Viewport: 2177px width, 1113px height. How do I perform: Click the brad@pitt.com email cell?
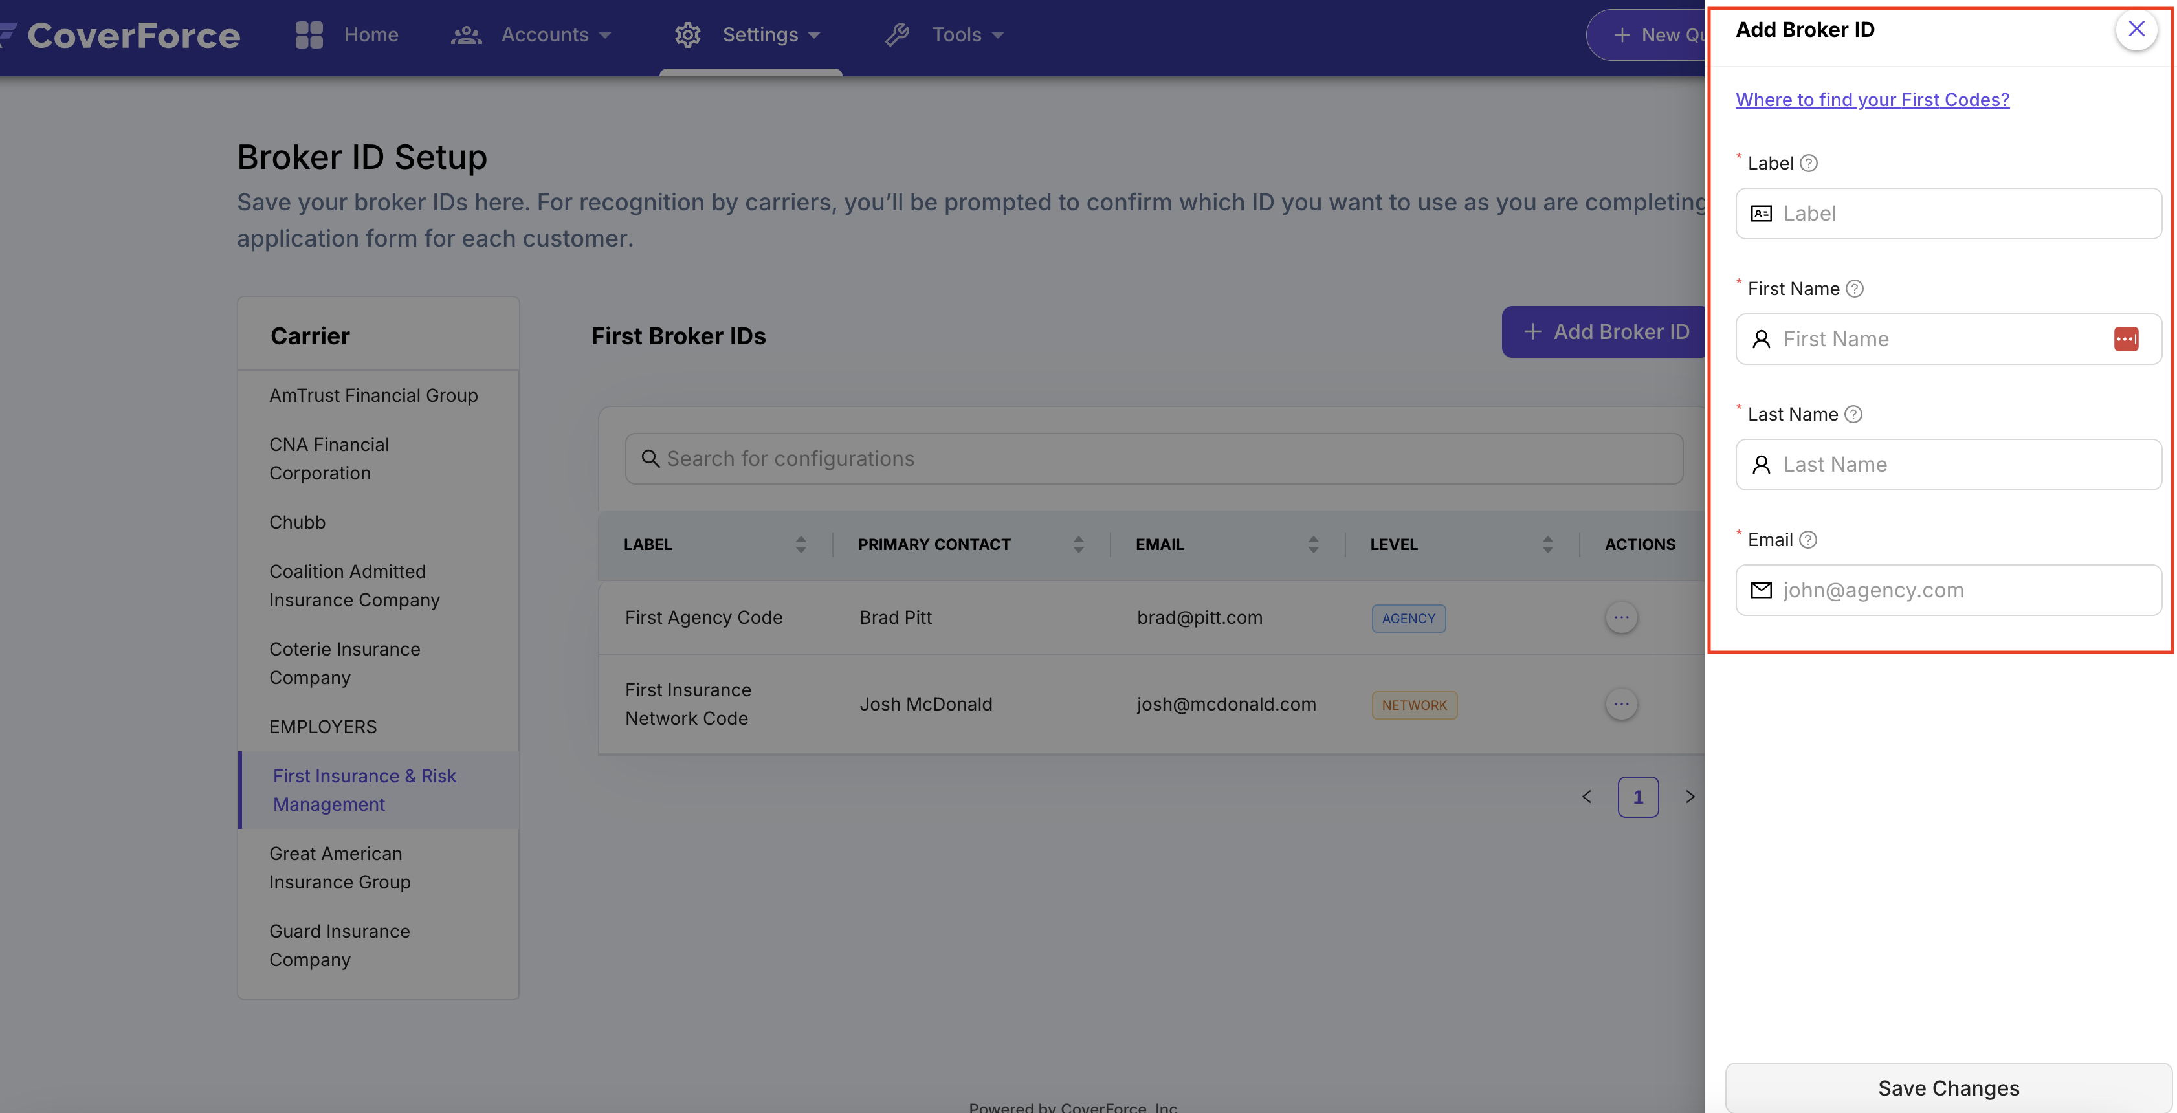[1199, 618]
